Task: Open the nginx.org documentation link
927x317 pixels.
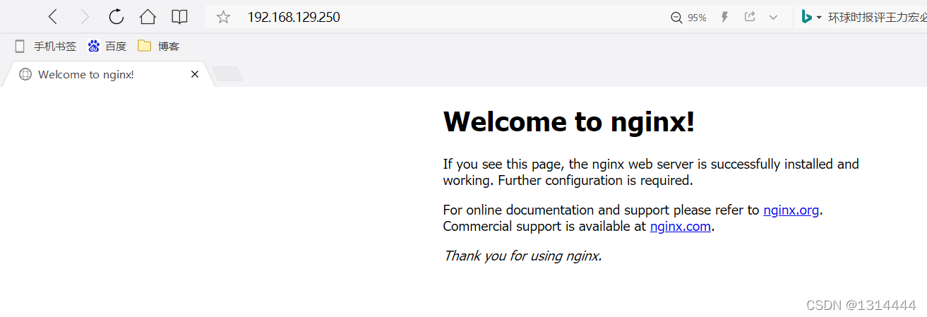Action: (791, 210)
